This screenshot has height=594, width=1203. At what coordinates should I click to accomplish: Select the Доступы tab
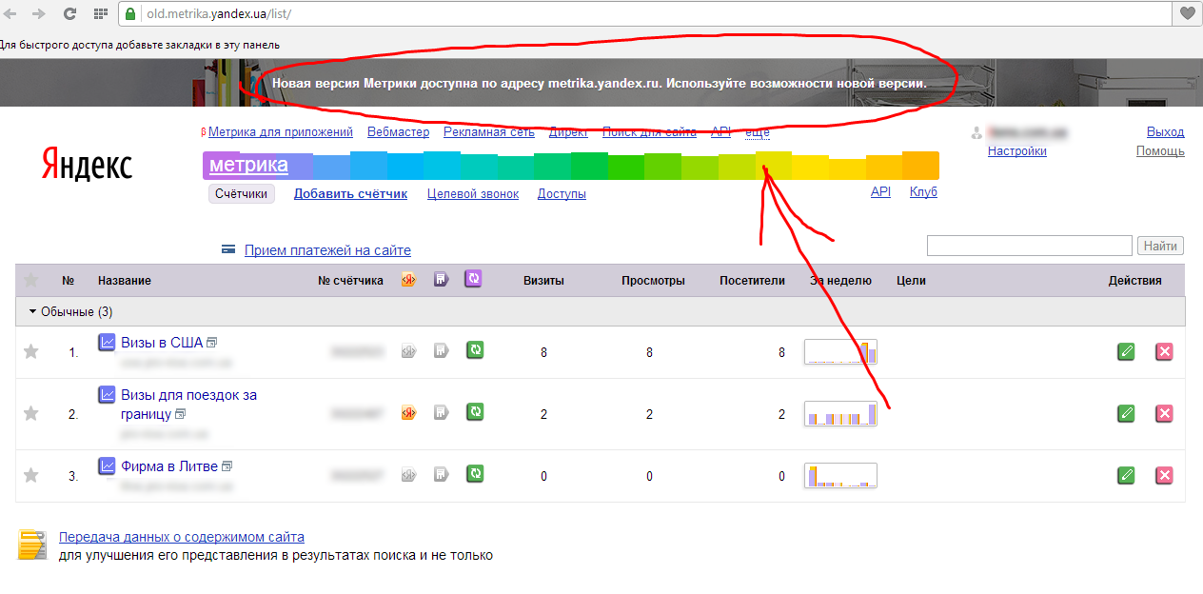[562, 194]
